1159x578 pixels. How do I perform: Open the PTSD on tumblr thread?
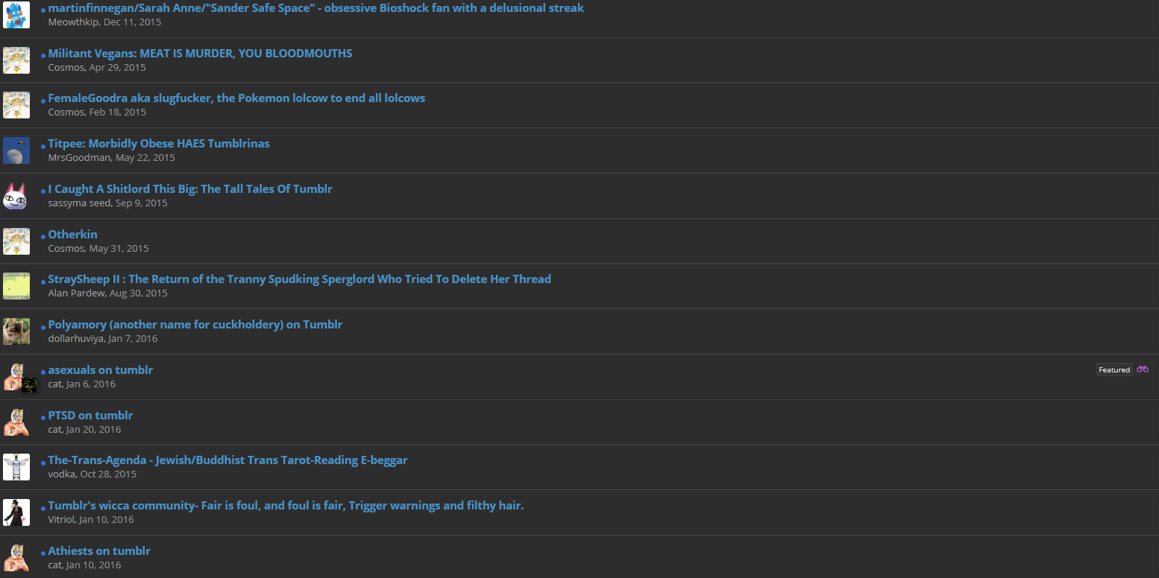tap(90, 416)
